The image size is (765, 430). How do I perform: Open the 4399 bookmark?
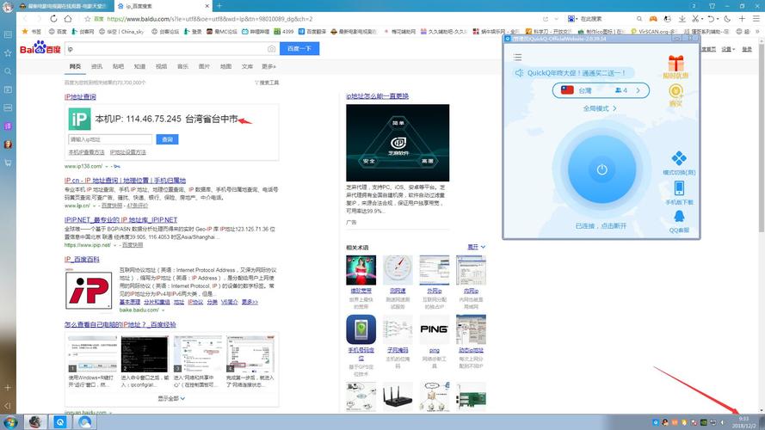click(x=283, y=31)
